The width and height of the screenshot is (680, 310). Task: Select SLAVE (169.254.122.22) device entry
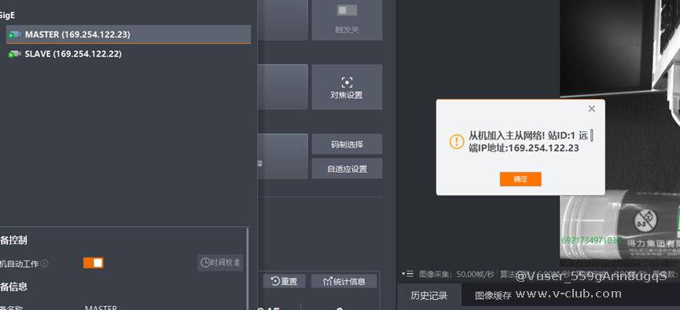128,54
